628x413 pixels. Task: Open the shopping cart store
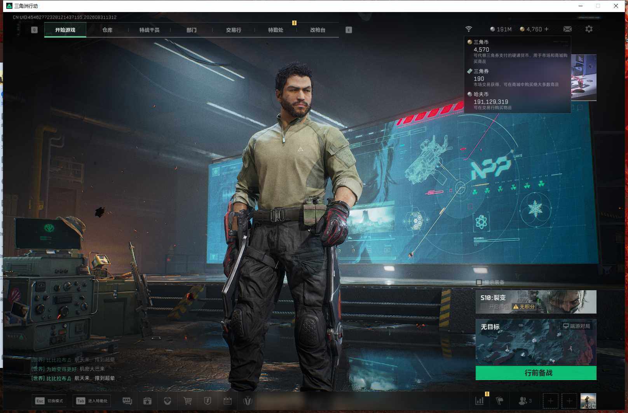[x=188, y=401]
